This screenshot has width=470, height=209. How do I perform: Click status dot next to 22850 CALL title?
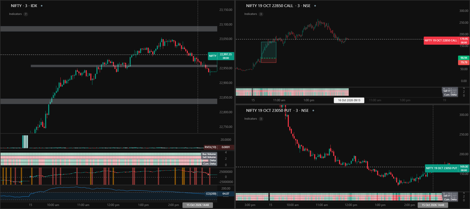pos(315,6)
